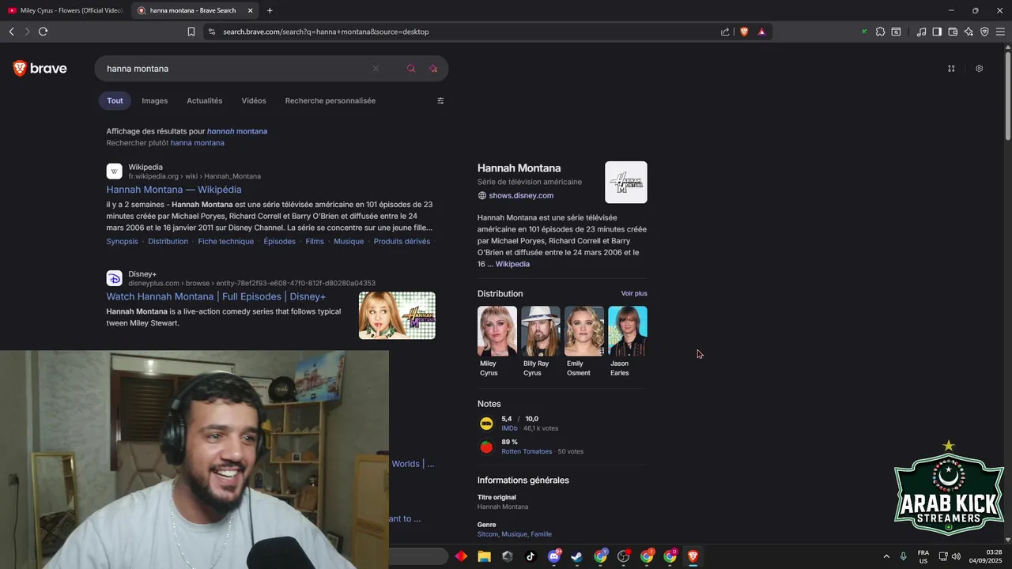Click the Brave logo home link
The height and width of the screenshot is (569, 1012).
(x=40, y=69)
